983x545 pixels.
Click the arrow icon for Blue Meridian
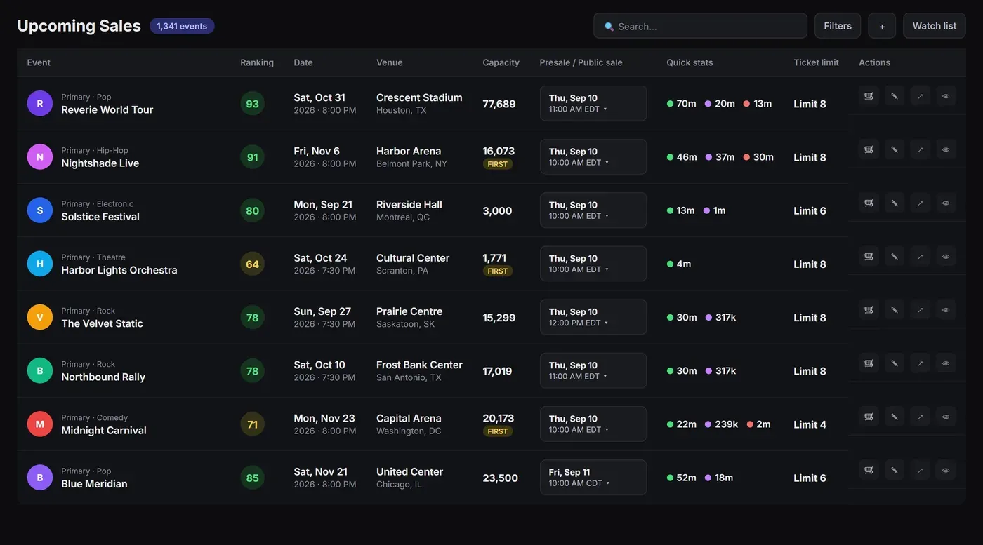tap(921, 470)
